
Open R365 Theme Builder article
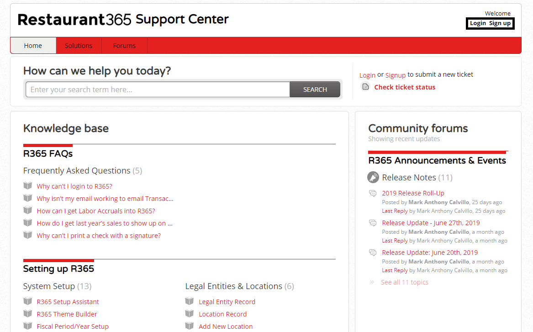click(x=67, y=314)
